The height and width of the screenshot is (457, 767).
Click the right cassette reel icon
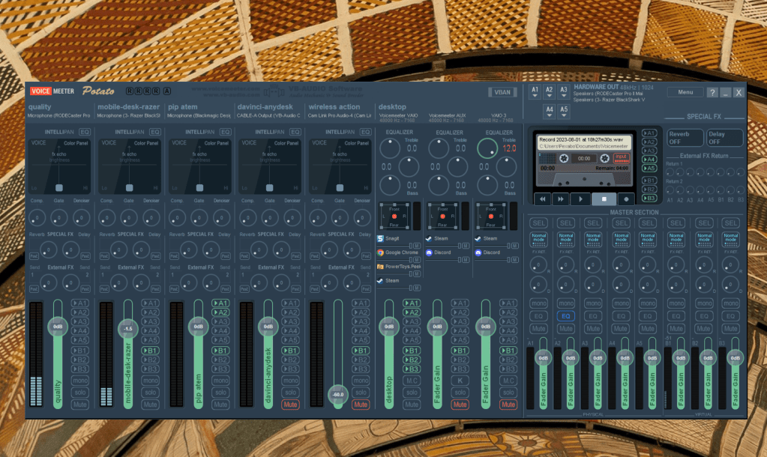(604, 158)
